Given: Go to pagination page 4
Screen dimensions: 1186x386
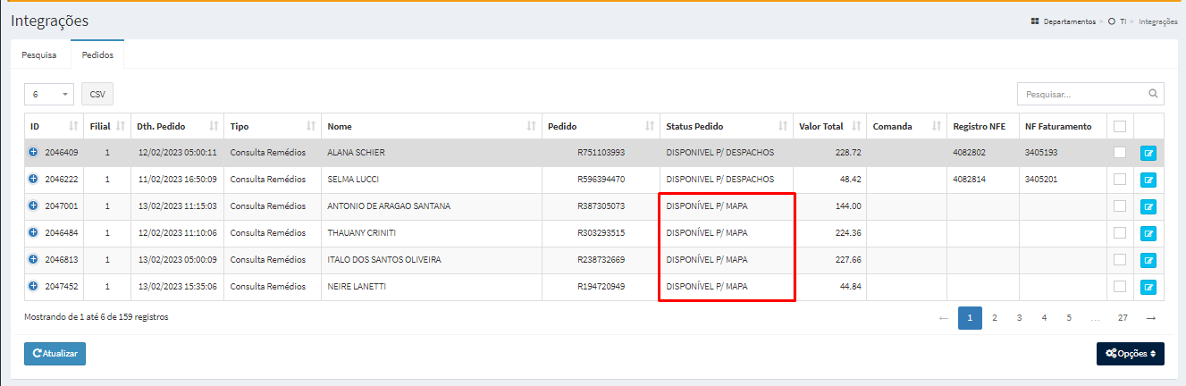Looking at the screenshot, I should pos(1045,317).
